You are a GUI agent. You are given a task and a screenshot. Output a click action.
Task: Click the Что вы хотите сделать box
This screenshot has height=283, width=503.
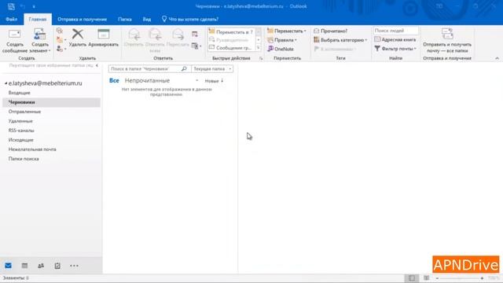coord(190,19)
